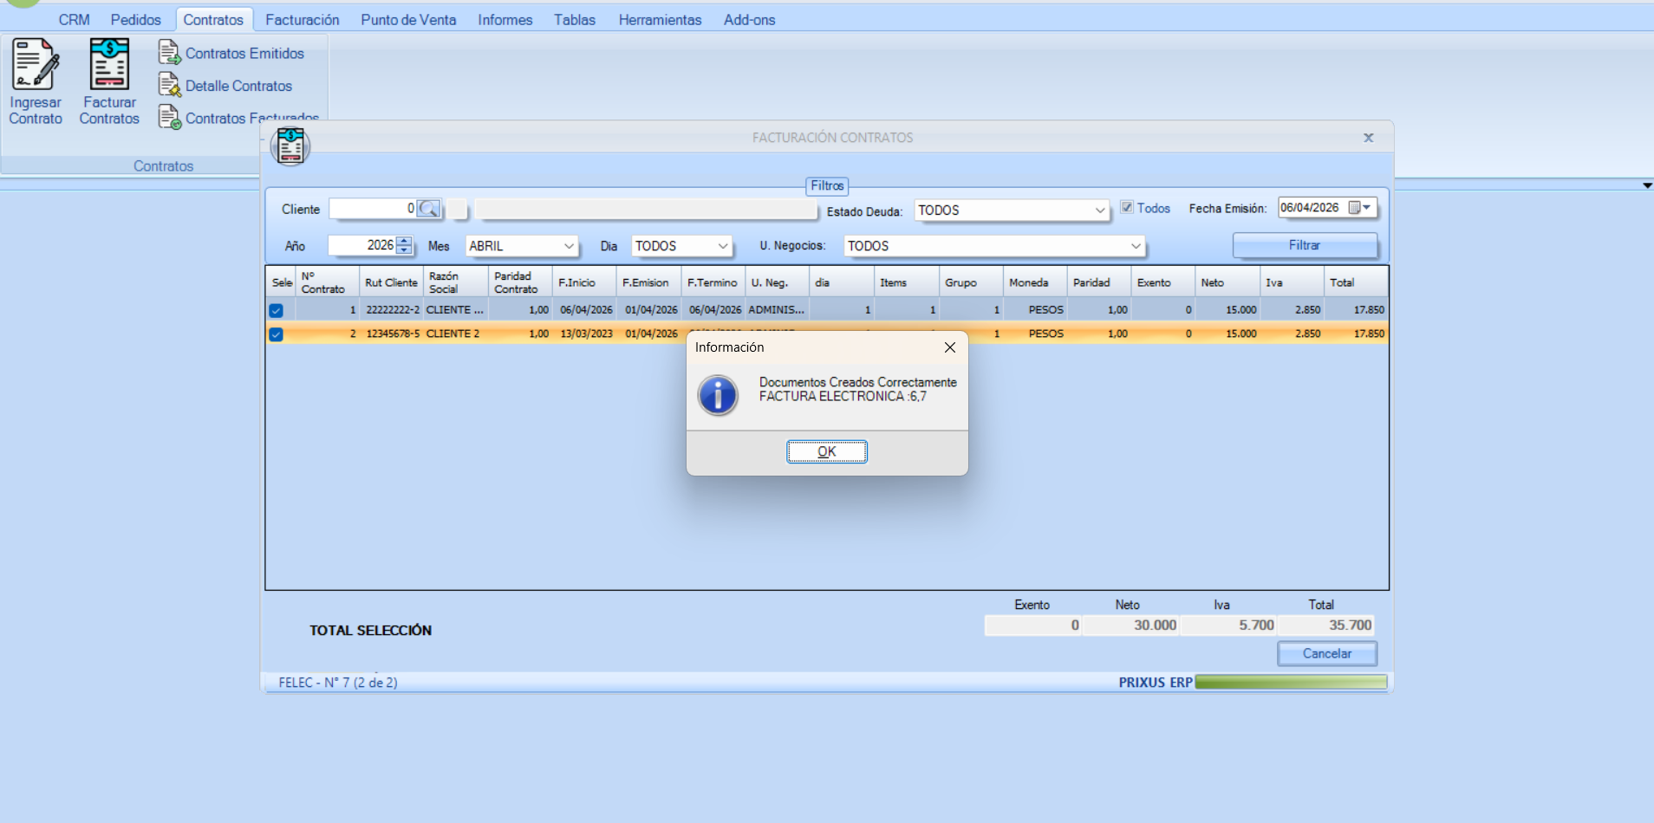Close the Información dialog with X
Viewport: 1654px width, 823px height.
(x=950, y=347)
